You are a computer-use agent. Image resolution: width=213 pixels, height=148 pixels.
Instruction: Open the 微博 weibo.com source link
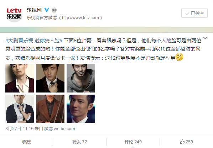coord(59,128)
